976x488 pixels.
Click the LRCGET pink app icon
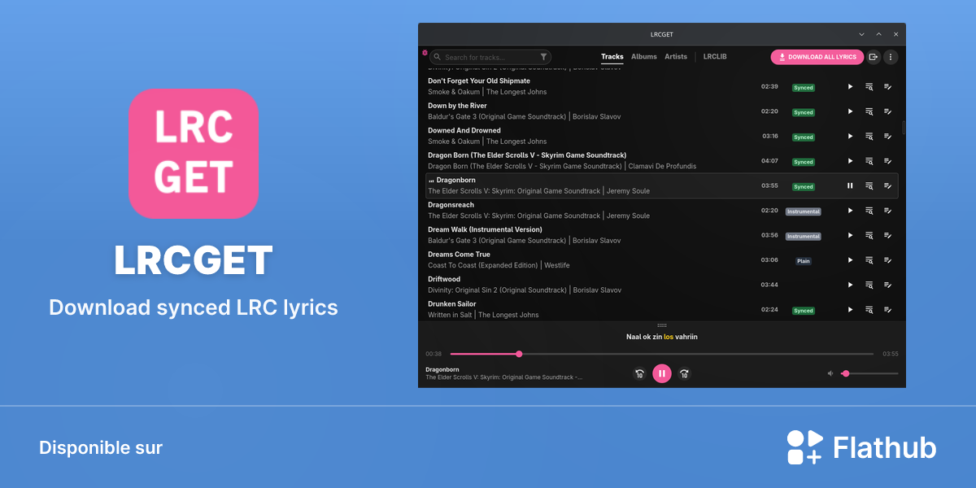(x=194, y=154)
